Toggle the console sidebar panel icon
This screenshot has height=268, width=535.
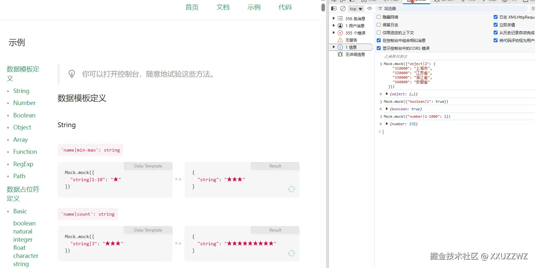pyautogui.click(x=334, y=9)
